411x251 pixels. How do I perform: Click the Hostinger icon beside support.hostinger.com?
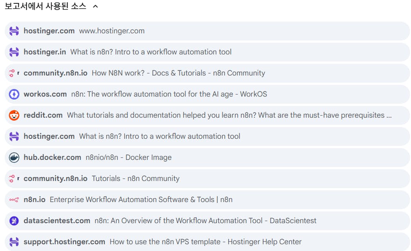point(14,242)
